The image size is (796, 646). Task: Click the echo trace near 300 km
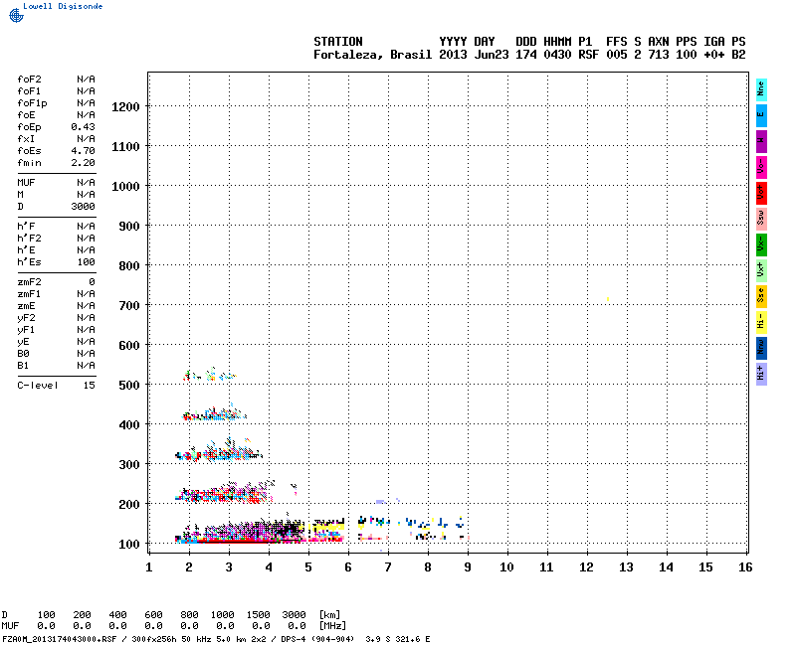(218, 452)
